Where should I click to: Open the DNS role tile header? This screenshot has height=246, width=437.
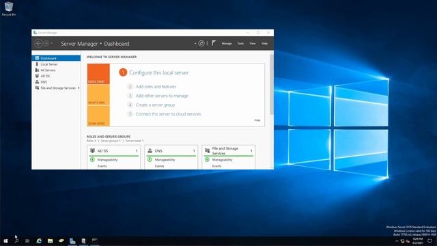coord(171,150)
